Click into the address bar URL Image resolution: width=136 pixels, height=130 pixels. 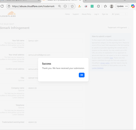click(33, 6)
